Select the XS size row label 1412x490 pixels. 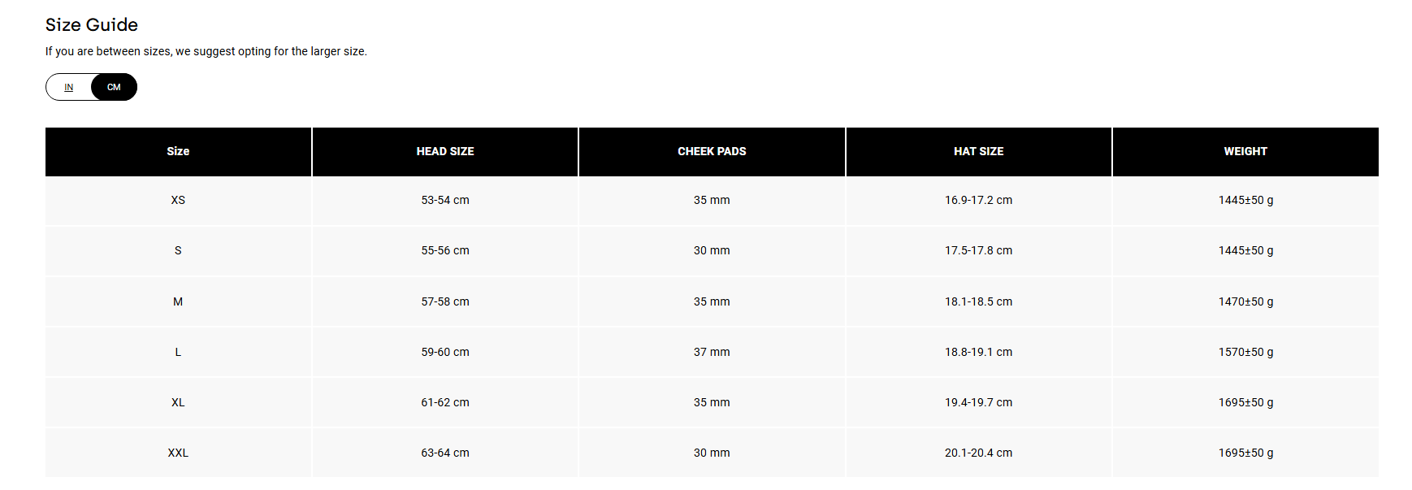pyautogui.click(x=178, y=200)
